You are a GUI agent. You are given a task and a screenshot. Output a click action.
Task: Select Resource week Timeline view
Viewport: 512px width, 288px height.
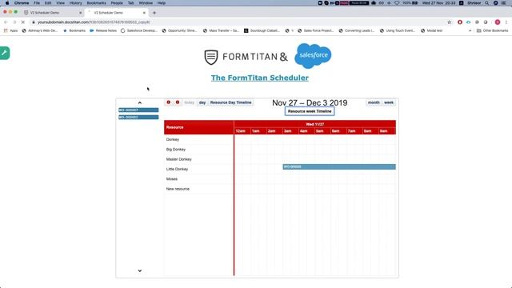tap(310, 111)
